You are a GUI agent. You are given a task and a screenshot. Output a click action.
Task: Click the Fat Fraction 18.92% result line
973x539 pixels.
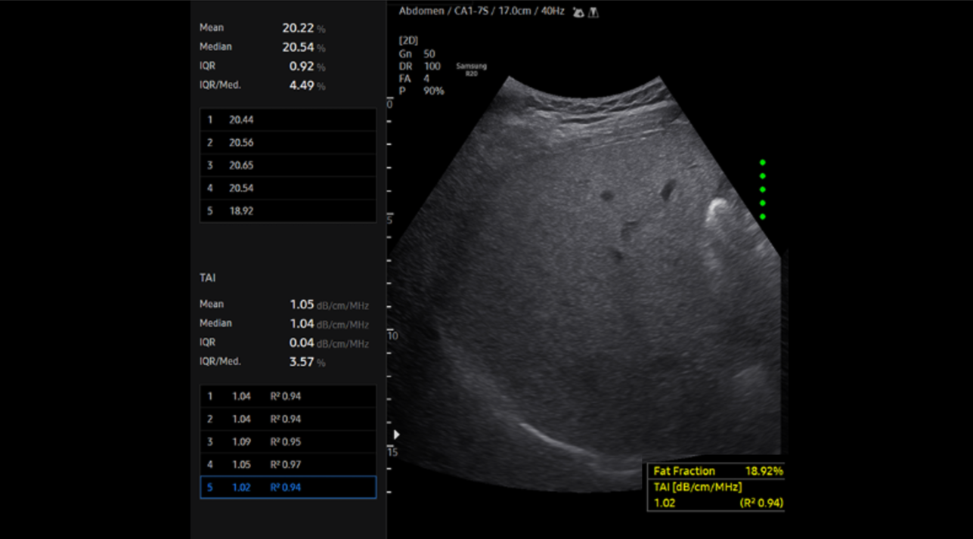pyautogui.click(x=718, y=471)
